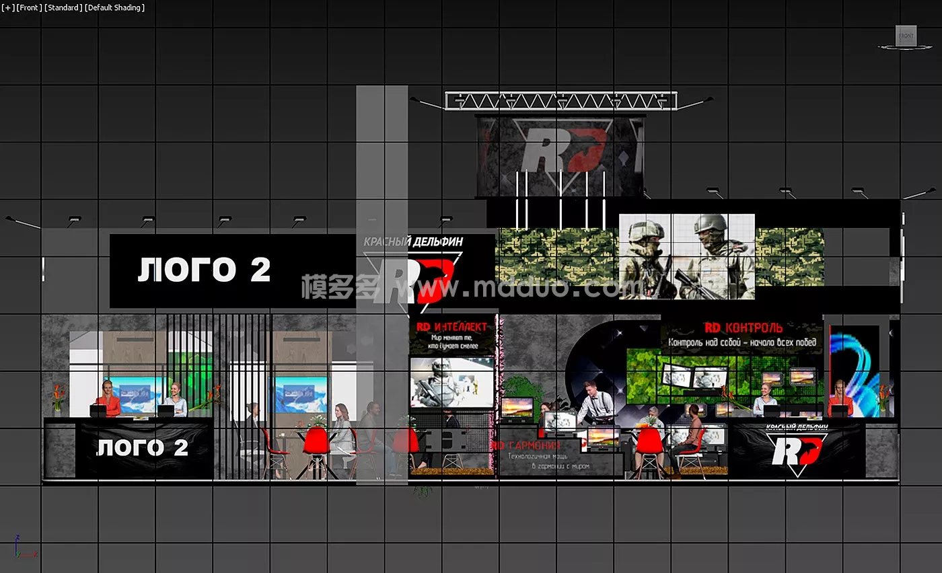This screenshot has width=942, height=573.
Task: Open the [Front] point-of-view viewport menu
Action: click(x=28, y=7)
